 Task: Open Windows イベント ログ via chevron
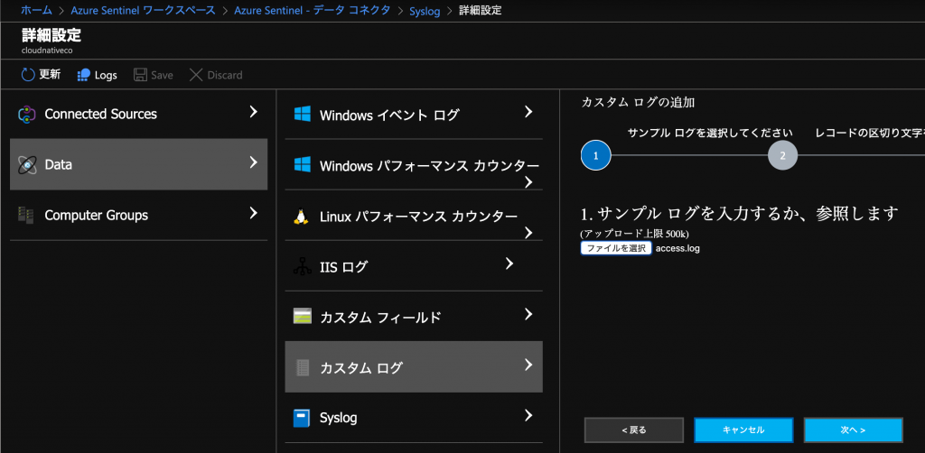click(528, 112)
